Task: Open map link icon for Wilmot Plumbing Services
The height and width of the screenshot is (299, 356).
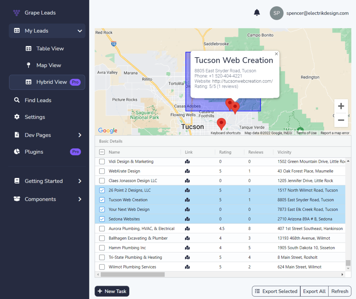Action: pyautogui.click(x=187, y=267)
